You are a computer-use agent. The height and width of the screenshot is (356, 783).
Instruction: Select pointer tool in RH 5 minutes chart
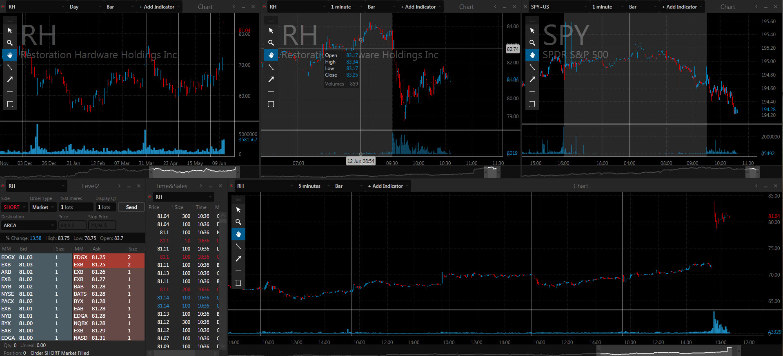(238, 210)
